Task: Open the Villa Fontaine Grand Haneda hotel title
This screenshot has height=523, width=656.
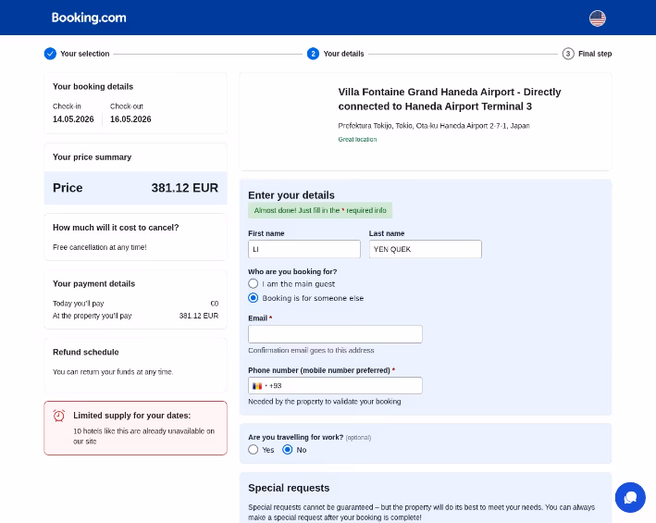Action: click(450, 99)
